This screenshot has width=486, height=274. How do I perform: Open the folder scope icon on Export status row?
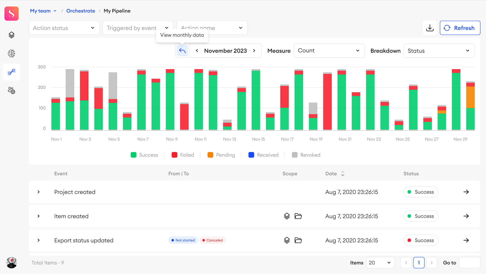point(298,240)
